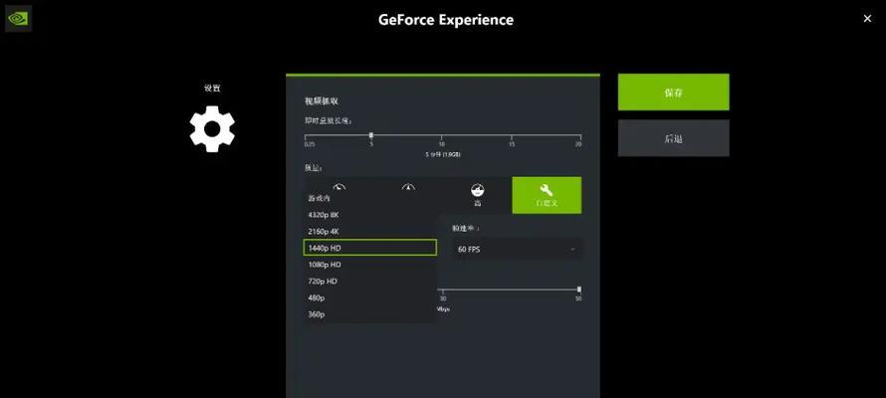The width and height of the screenshot is (886, 398).
Task: Choose the 360p resolution entry
Action: point(370,314)
